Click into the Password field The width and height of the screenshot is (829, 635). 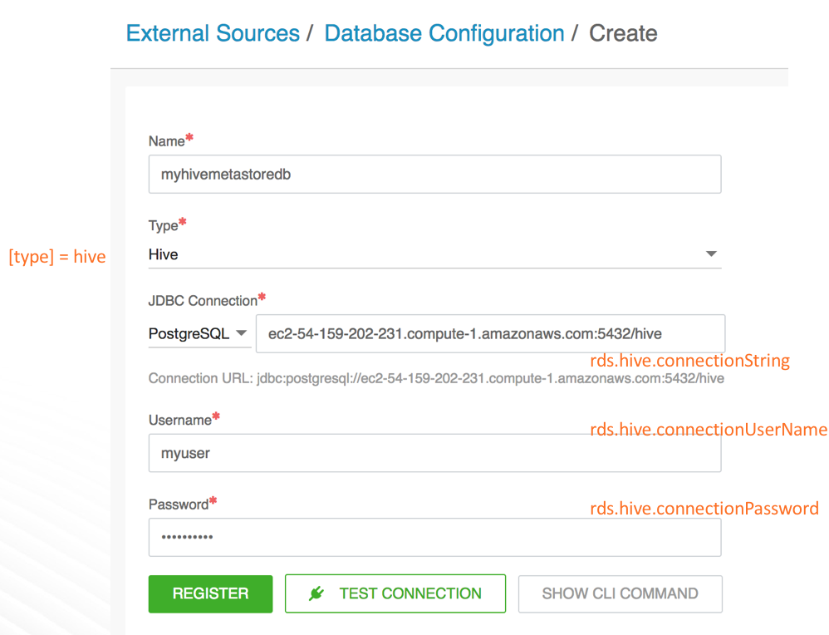[x=434, y=537]
